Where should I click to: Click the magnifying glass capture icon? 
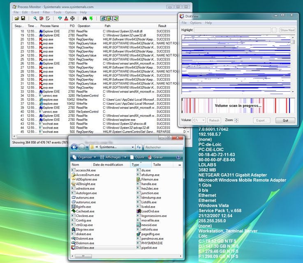(x=35, y=18)
